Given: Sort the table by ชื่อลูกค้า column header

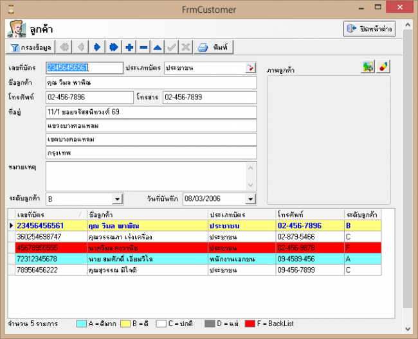Looking at the screenshot, I should [x=147, y=214].
